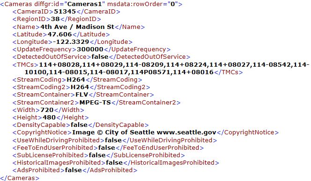The width and height of the screenshot is (311, 181).
Task: Click the closing </Cameras> tag
Action: (20, 178)
